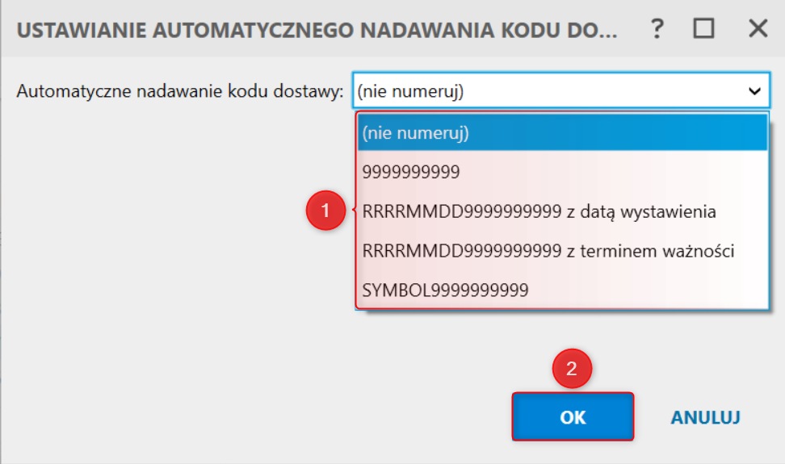Open help via the question mark icon

(657, 28)
